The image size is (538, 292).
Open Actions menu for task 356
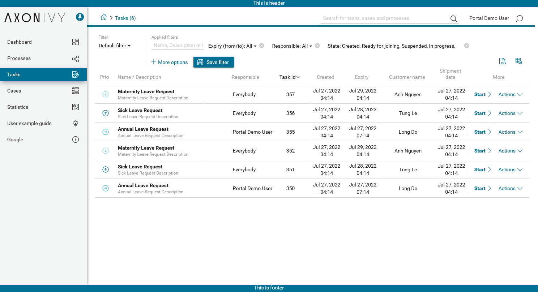coord(510,113)
